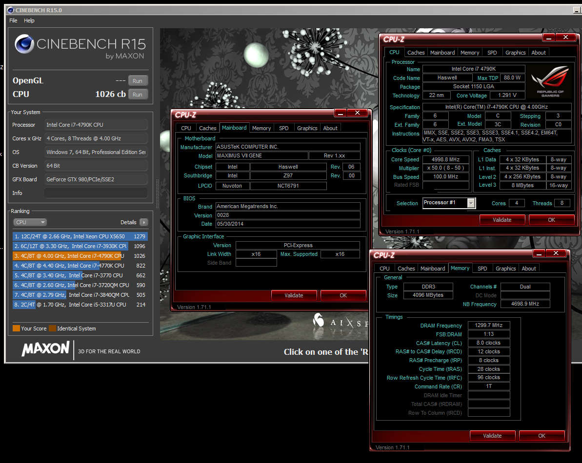Open SPD tab in Memory CPU-Z window
This screenshot has height=463, width=582.
pos(482,269)
